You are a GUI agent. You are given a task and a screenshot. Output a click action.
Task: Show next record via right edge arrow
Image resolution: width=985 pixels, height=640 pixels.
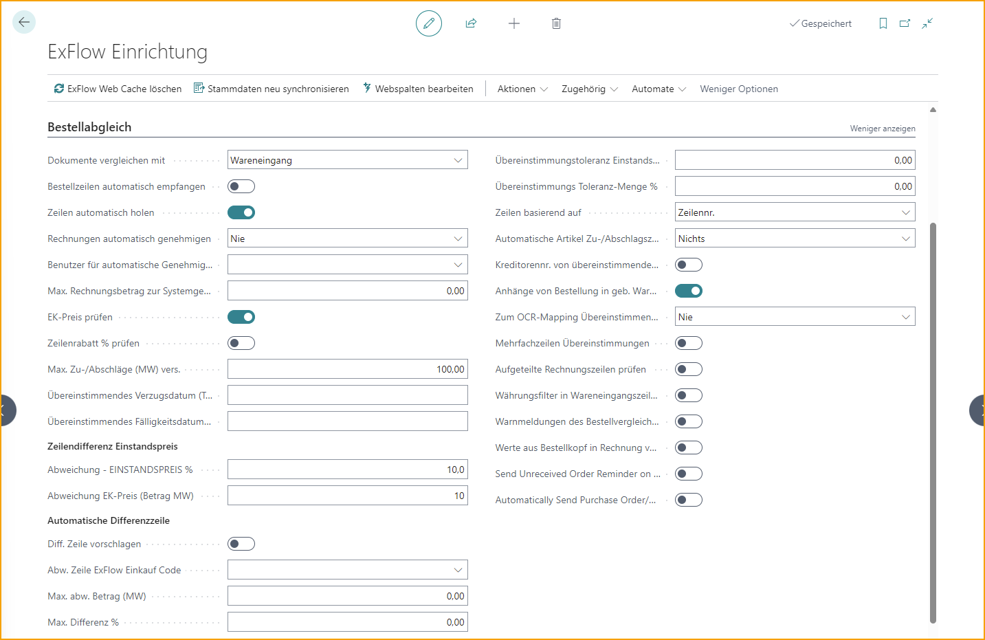coord(978,410)
